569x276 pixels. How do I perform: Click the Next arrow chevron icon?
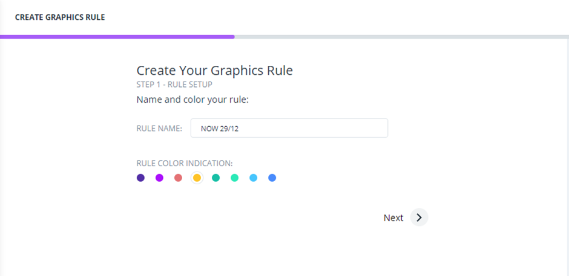click(x=419, y=217)
